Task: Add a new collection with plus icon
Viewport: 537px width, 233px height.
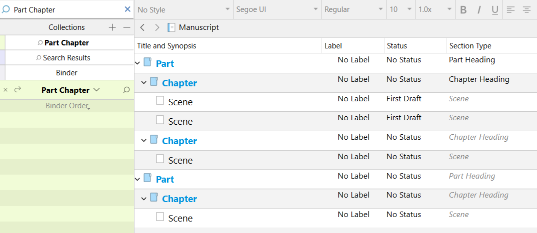Action: coord(112,27)
